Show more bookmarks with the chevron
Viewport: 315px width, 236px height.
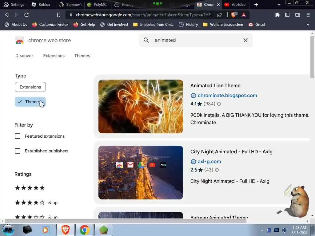point(308,25)
